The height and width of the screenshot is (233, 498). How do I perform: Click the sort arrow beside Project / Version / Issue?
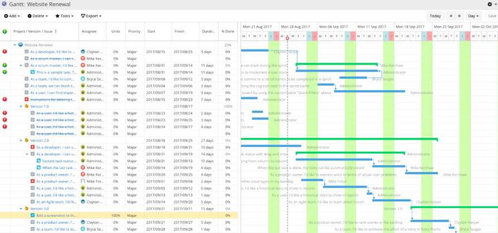pos(56,31)
